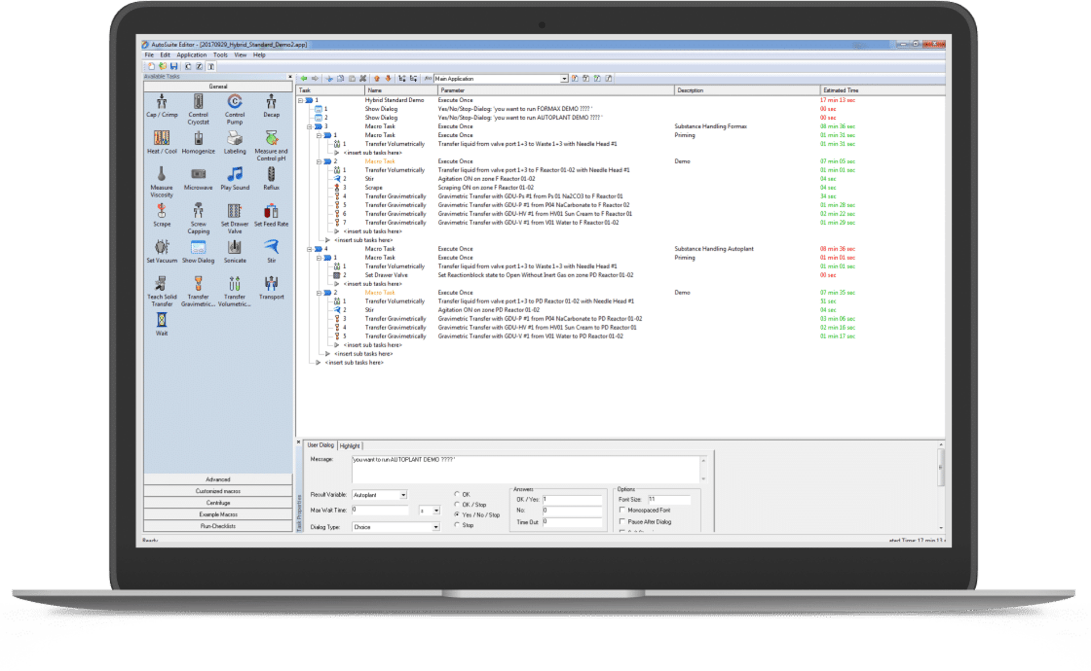Image resolution: width=1091 pixels, height=671 pixels.
Task: Choose the Stop radio button
Action: [457, 525]
